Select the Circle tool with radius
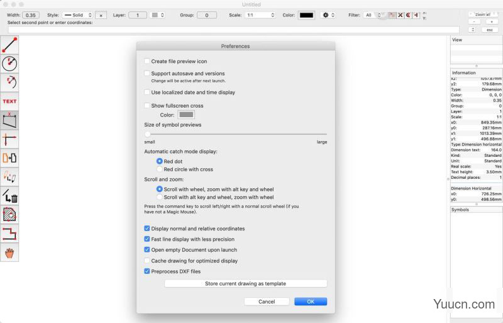The height and width of the screenshot is (323, 503). (x=9, y=64)
